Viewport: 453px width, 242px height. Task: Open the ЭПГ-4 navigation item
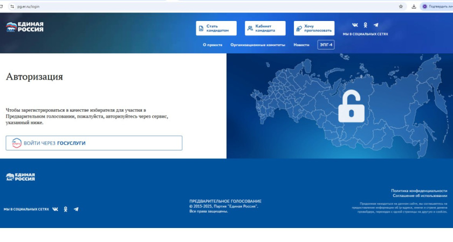(326, 45)
